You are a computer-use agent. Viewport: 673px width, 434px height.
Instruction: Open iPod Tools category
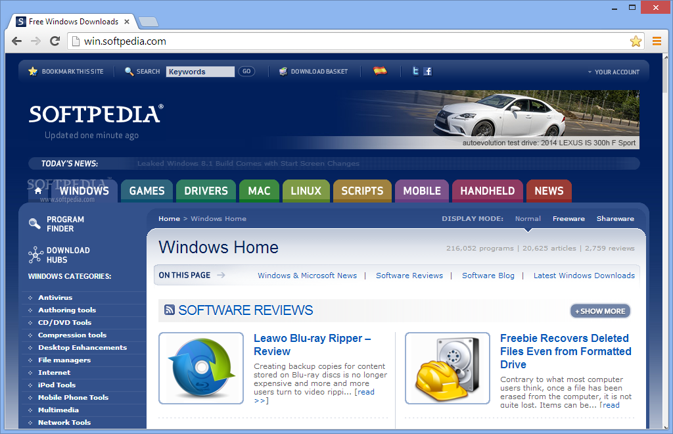click(57, 385)
